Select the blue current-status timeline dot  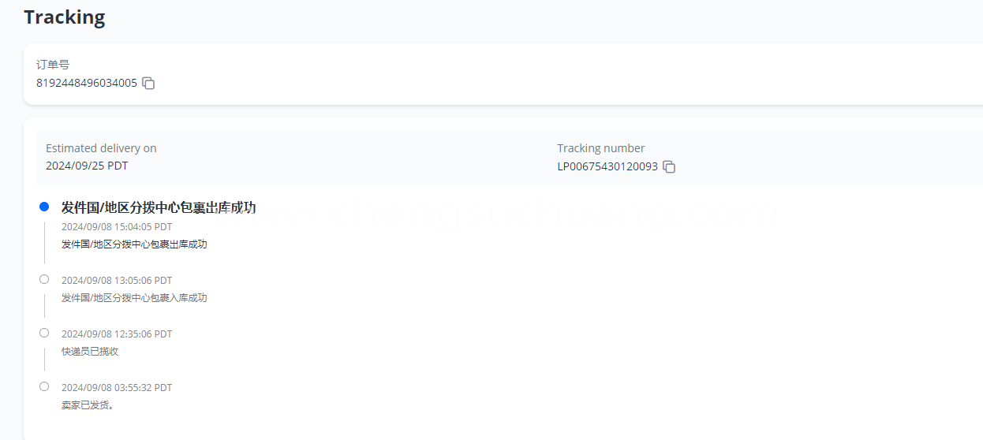pyautogui.click(x=44, y=207)
